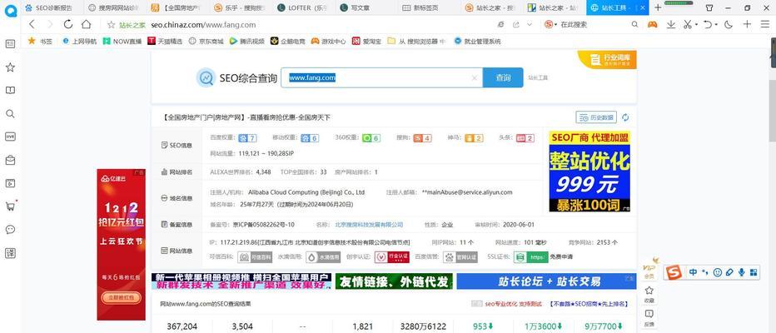Expand the address bar dropdown chevron
Screen dimensions: 776x333
click(529, 24)
